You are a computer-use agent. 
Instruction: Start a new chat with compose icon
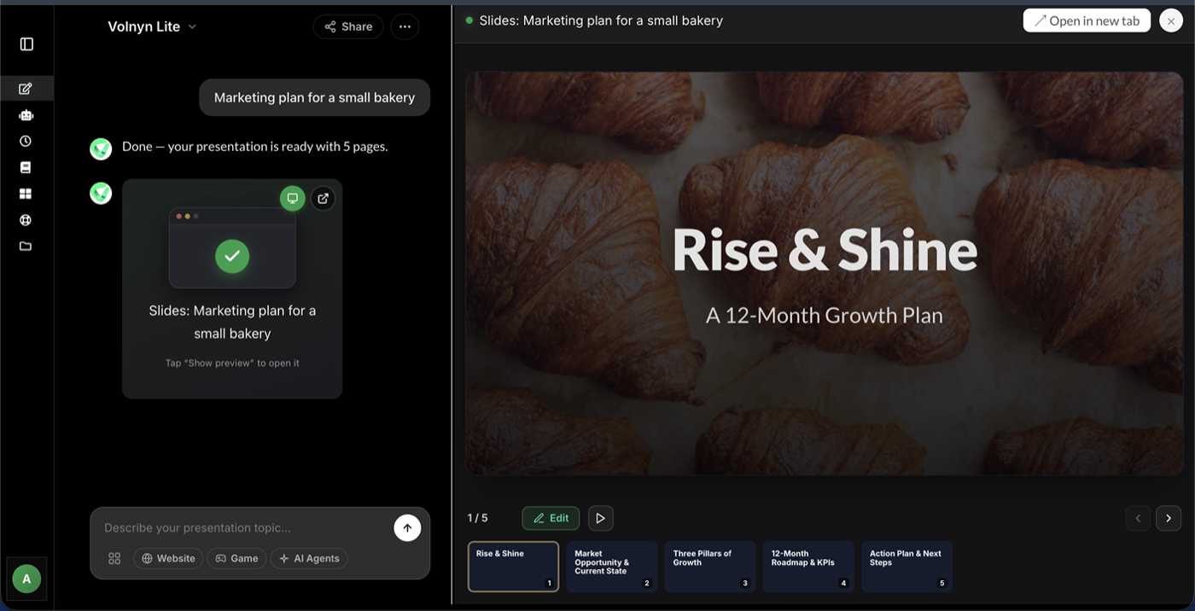tap(26, 89)
